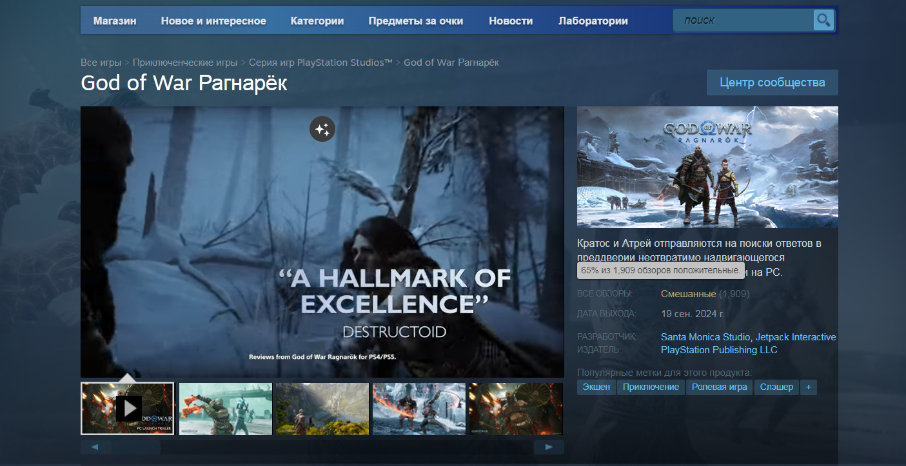Screen dimensions: 906x466
Task: Click in the поиск search field
Action: 743,21
